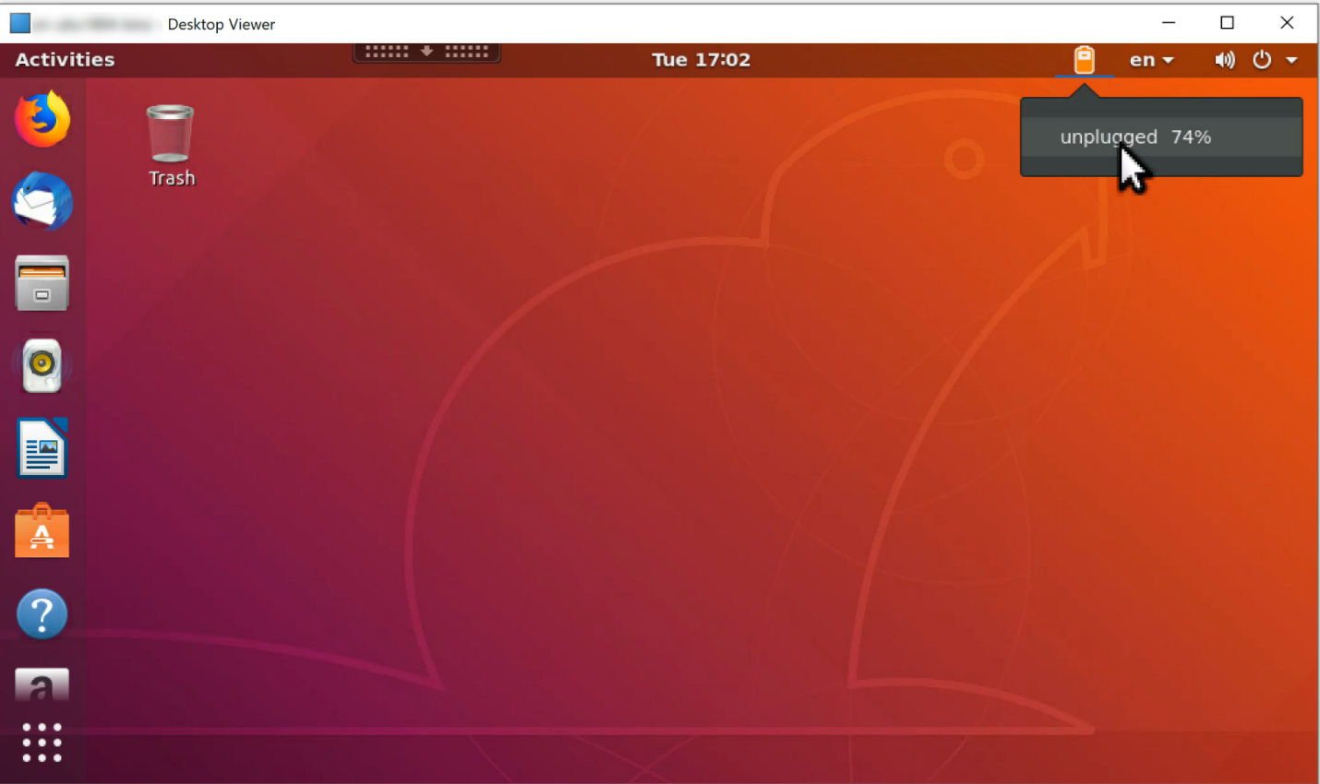Expand the system menu arrow
Image resolution: width=1320 pixels, height=784 pixels.
(x=1292, y=61)
